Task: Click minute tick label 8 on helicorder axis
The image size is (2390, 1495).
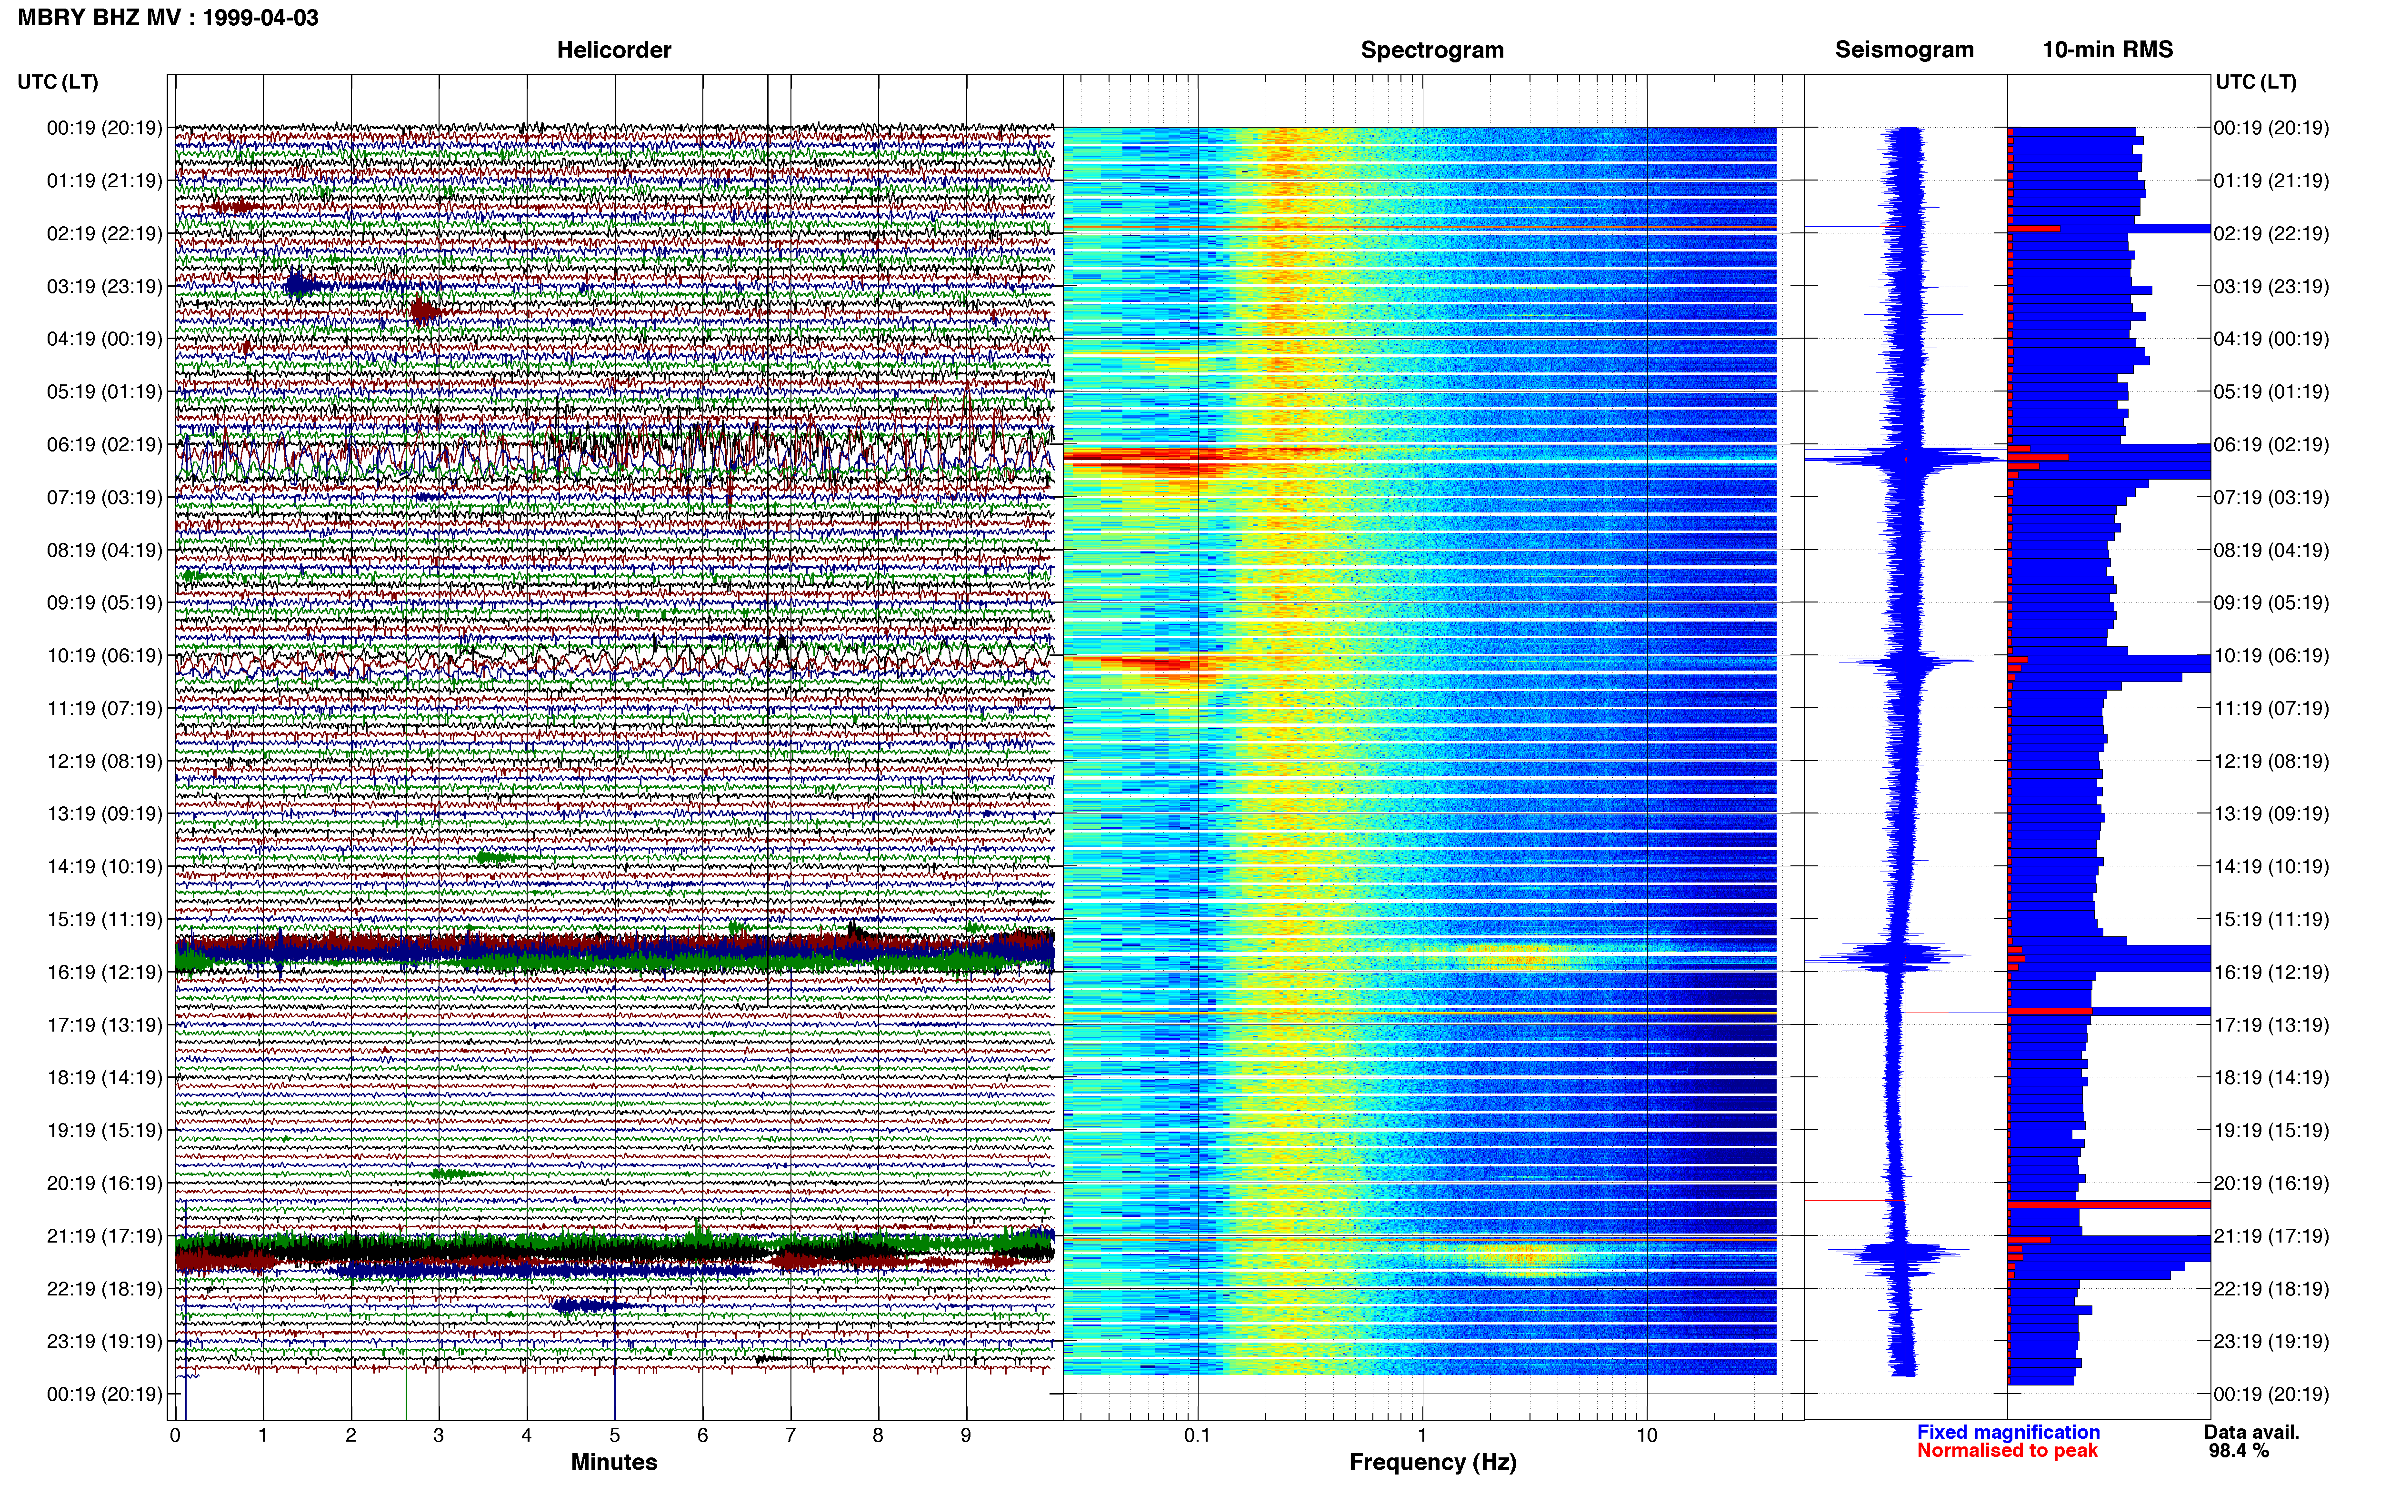Action: [x=879, y=1435]
